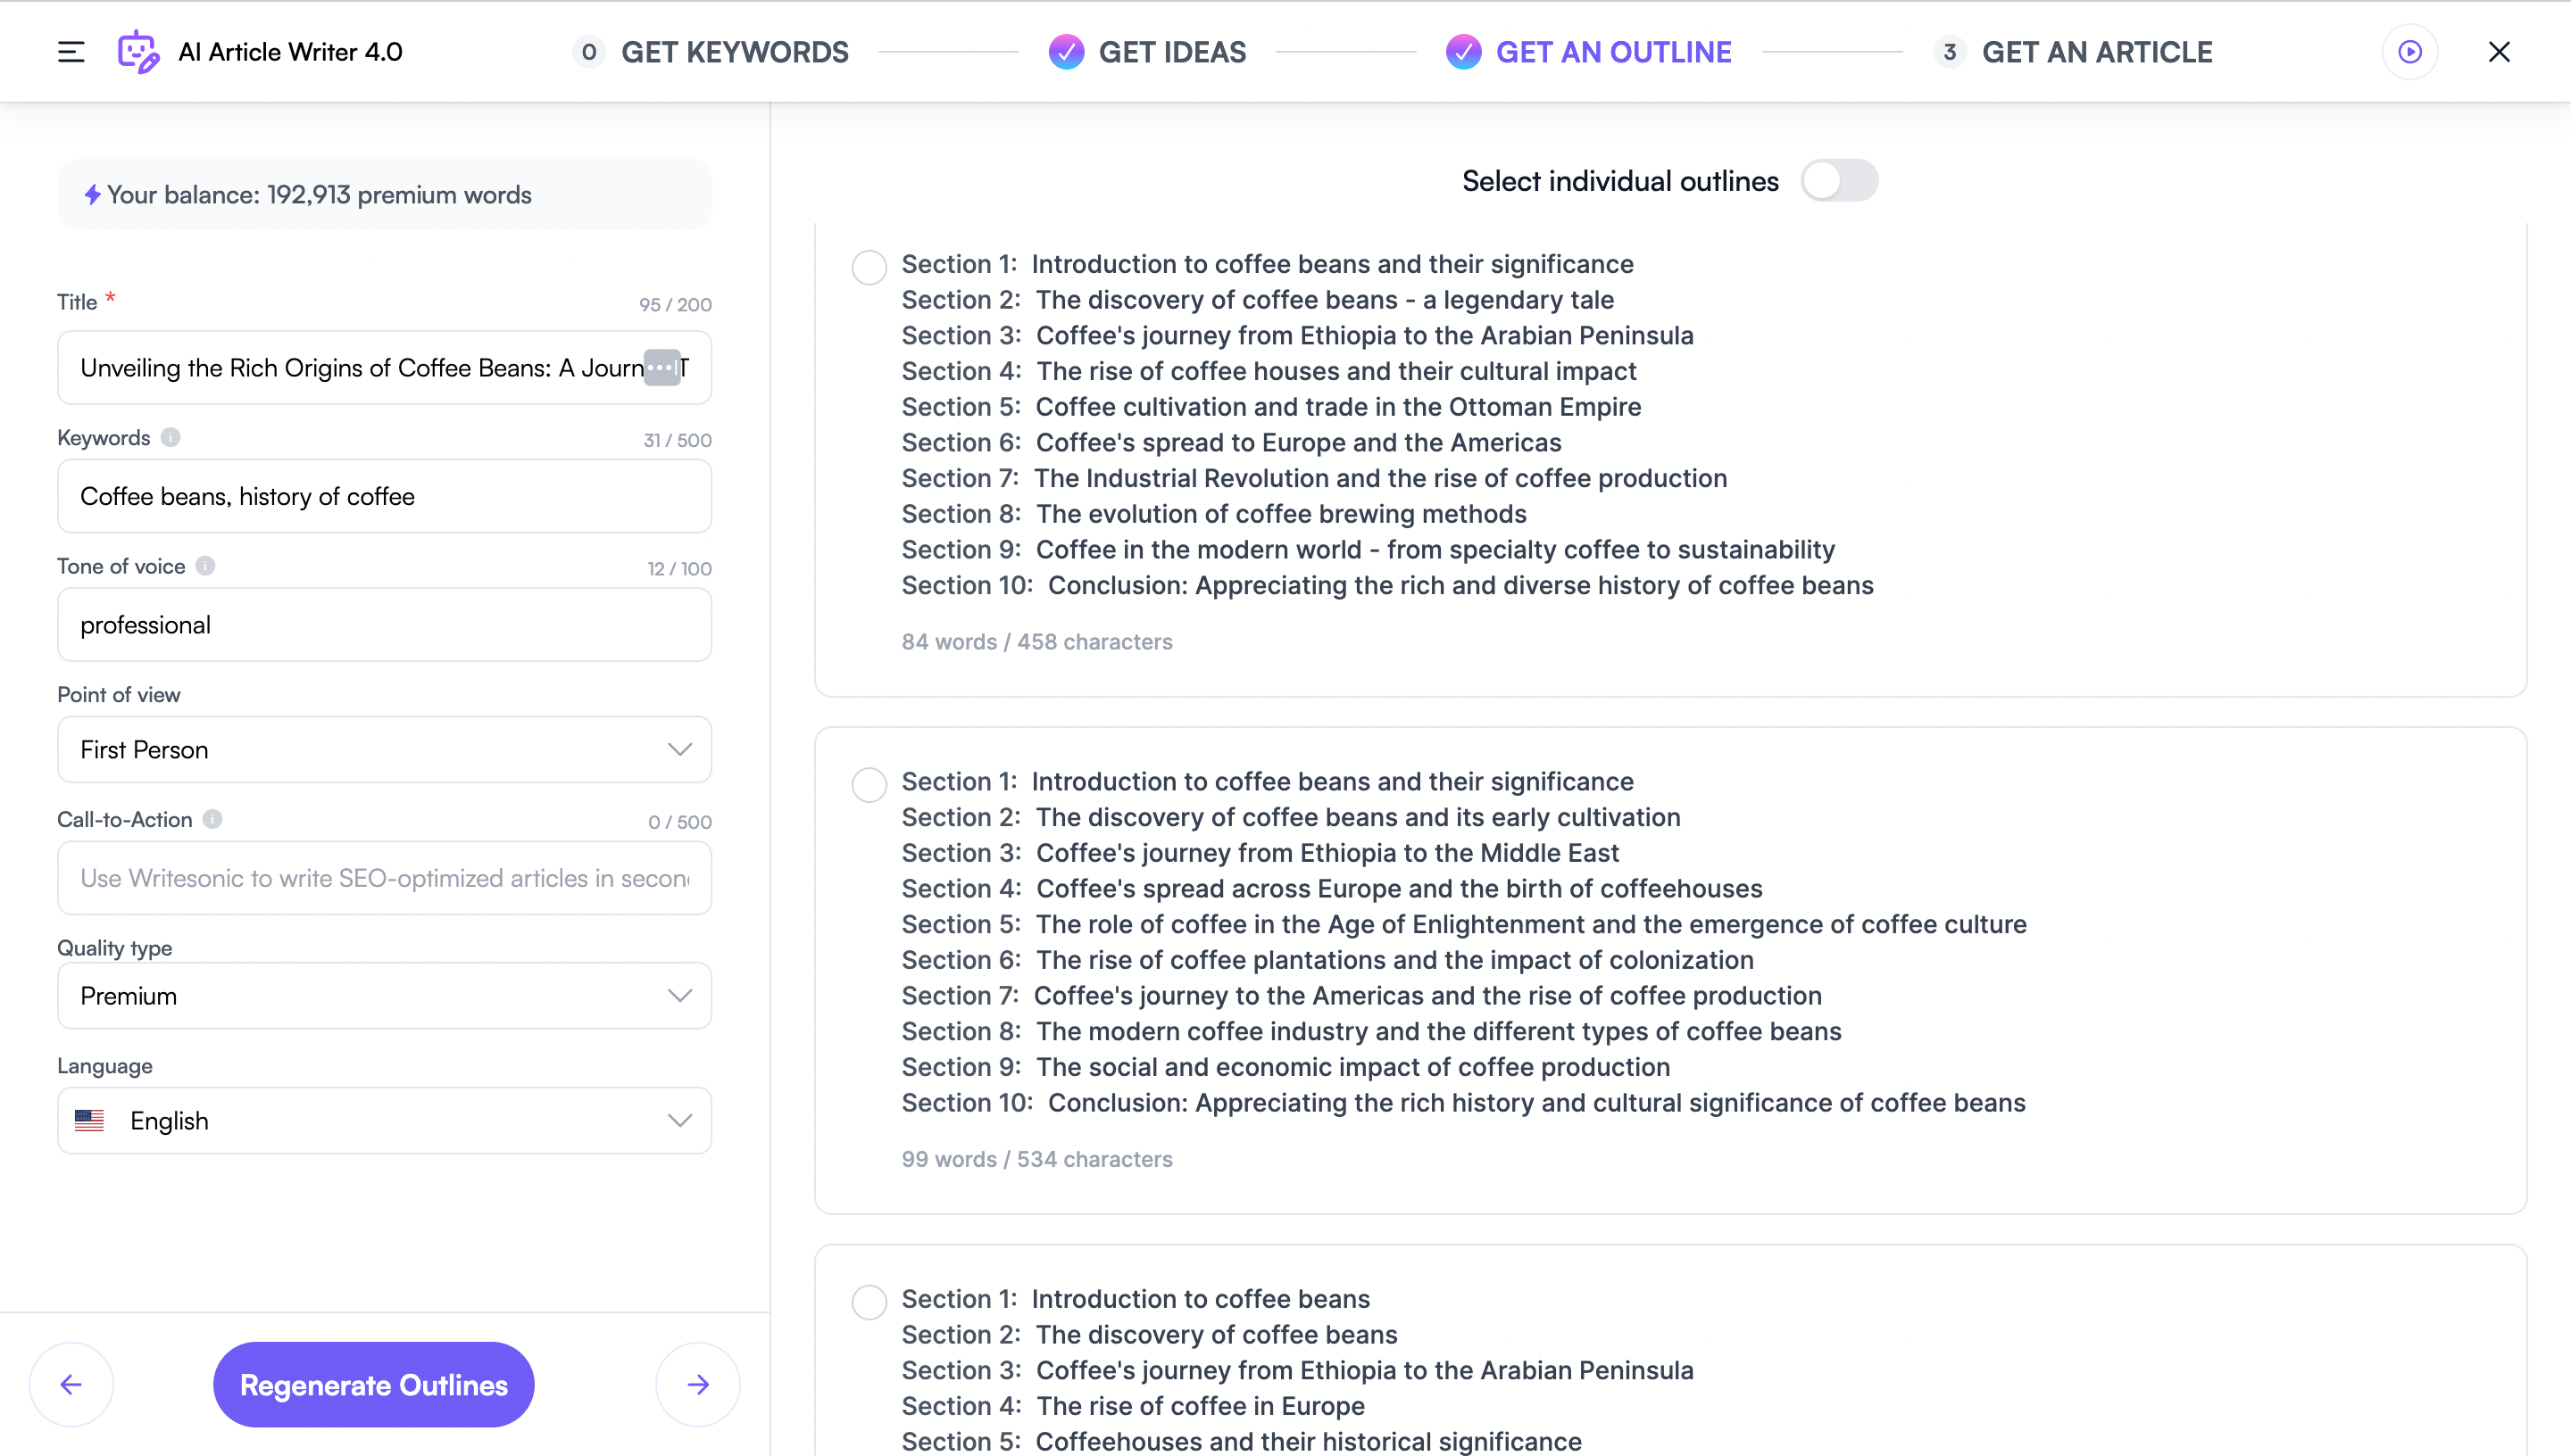This screenshot has width=2571, height=1456.
Task: Click the circular back arrow button
Action: (71, 1384)
